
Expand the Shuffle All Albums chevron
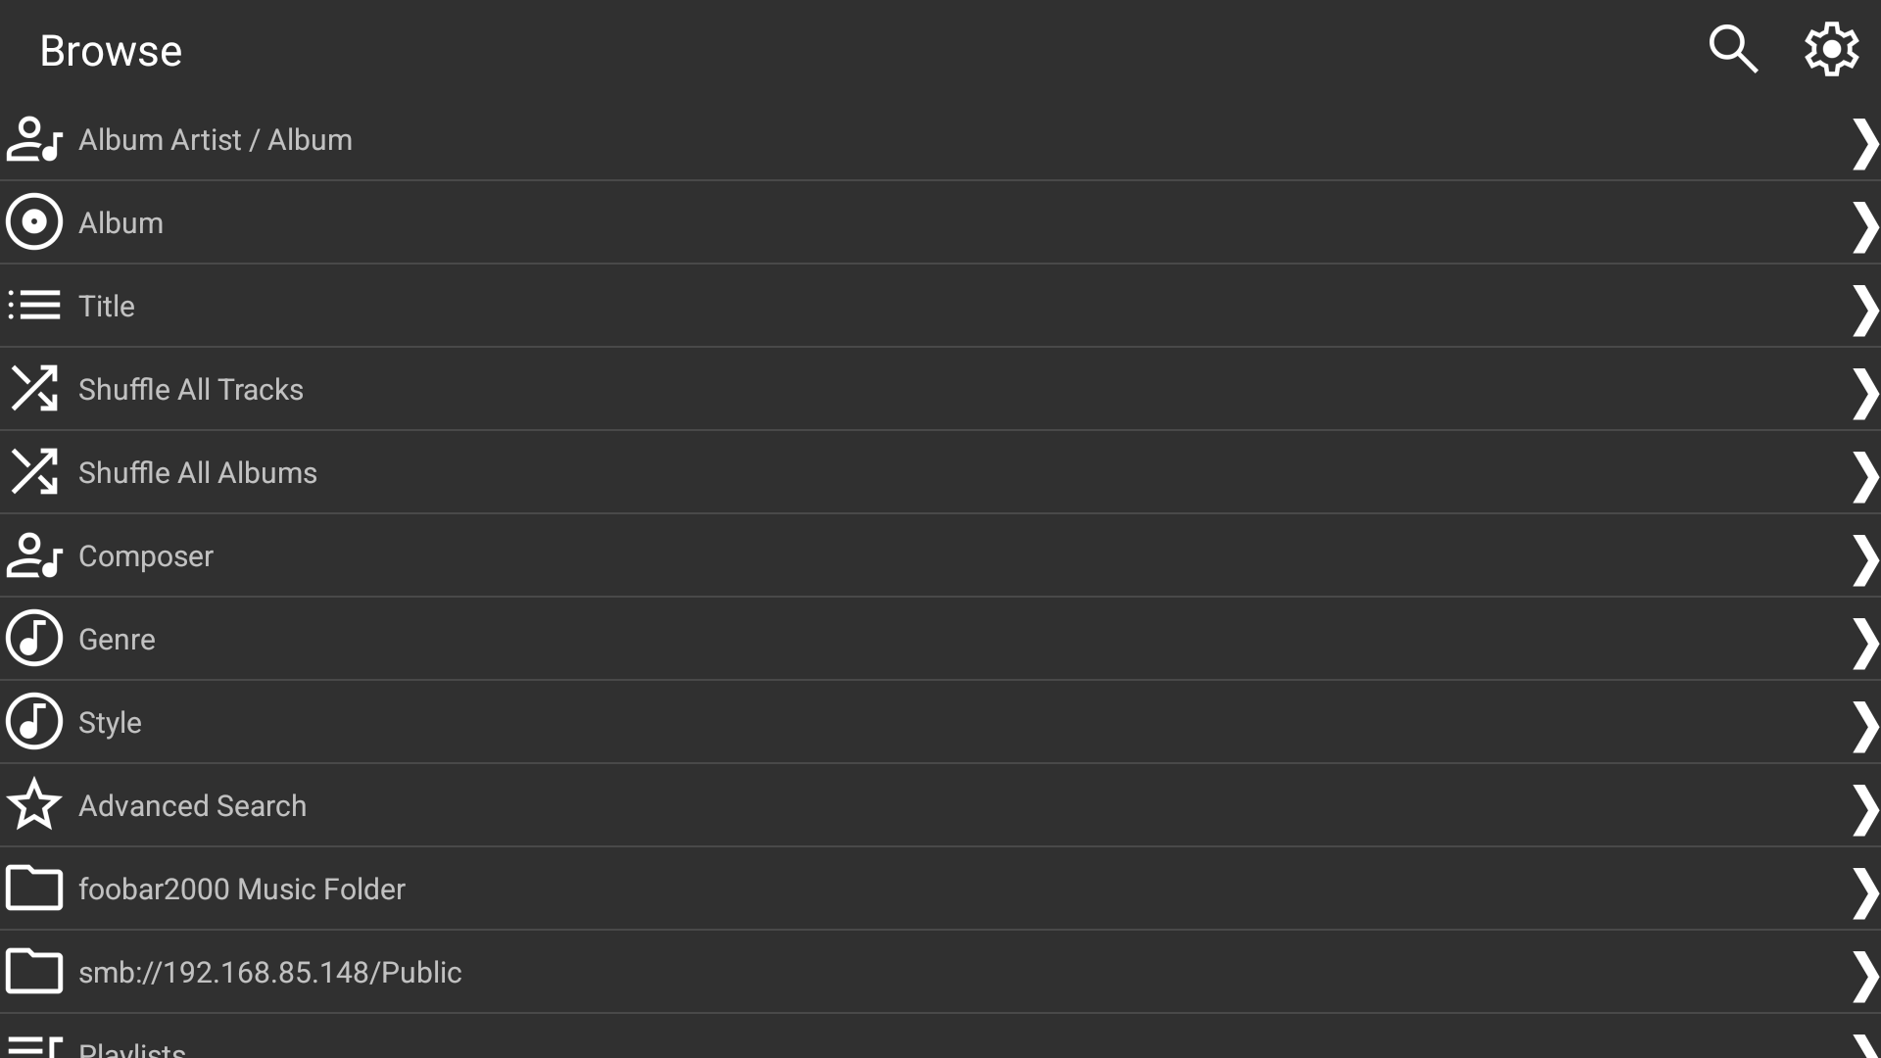pyautogui.click(x=1863, y=476)
